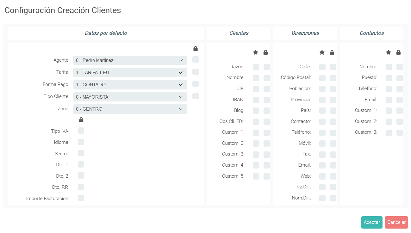Check the Tipo IVA lock checkbox

[x=81, y=131]
